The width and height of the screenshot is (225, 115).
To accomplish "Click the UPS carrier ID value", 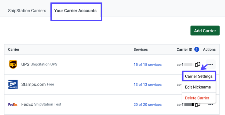I will click(x=185, y=65).
